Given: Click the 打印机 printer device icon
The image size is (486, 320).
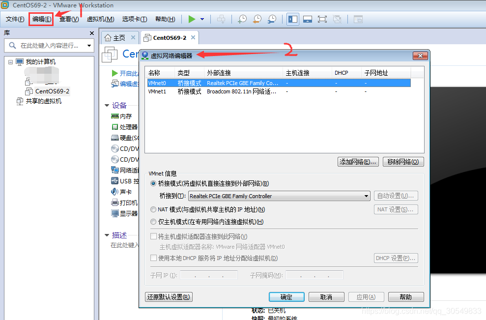Looking at the screenshot, I should point(114,203).
